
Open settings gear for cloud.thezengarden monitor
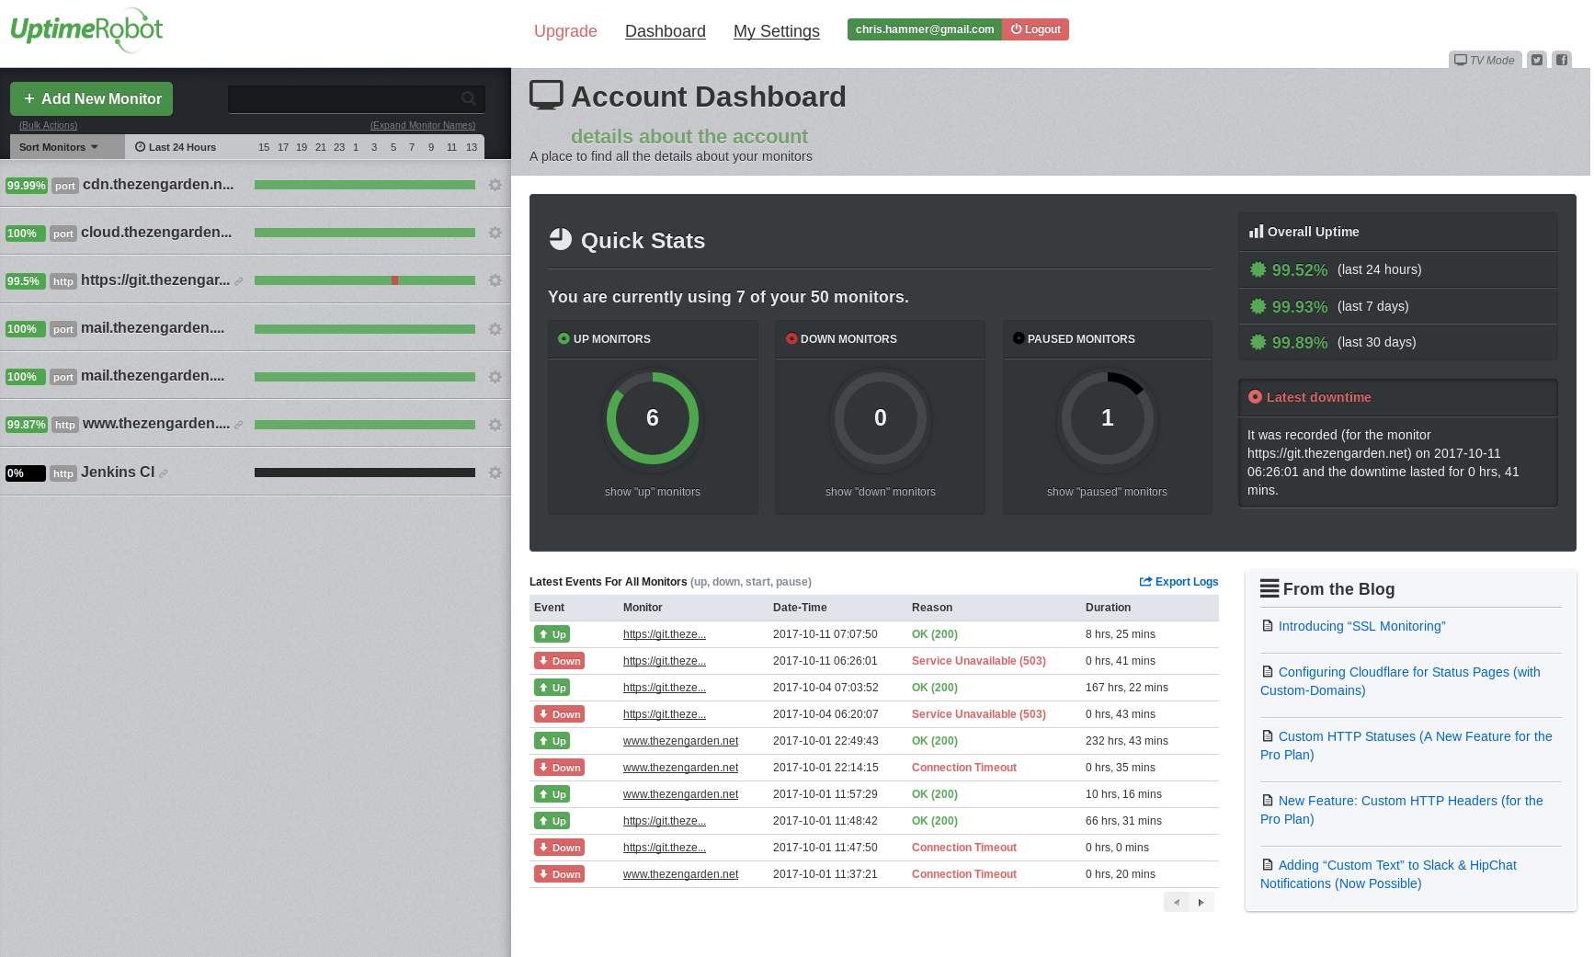coord(495,233)
